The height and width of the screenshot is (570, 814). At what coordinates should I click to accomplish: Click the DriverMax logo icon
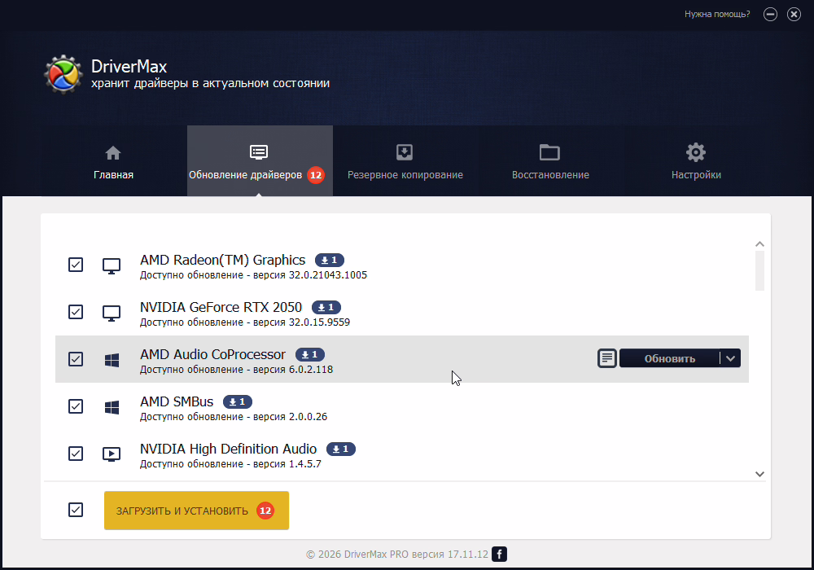coord(62,74)
